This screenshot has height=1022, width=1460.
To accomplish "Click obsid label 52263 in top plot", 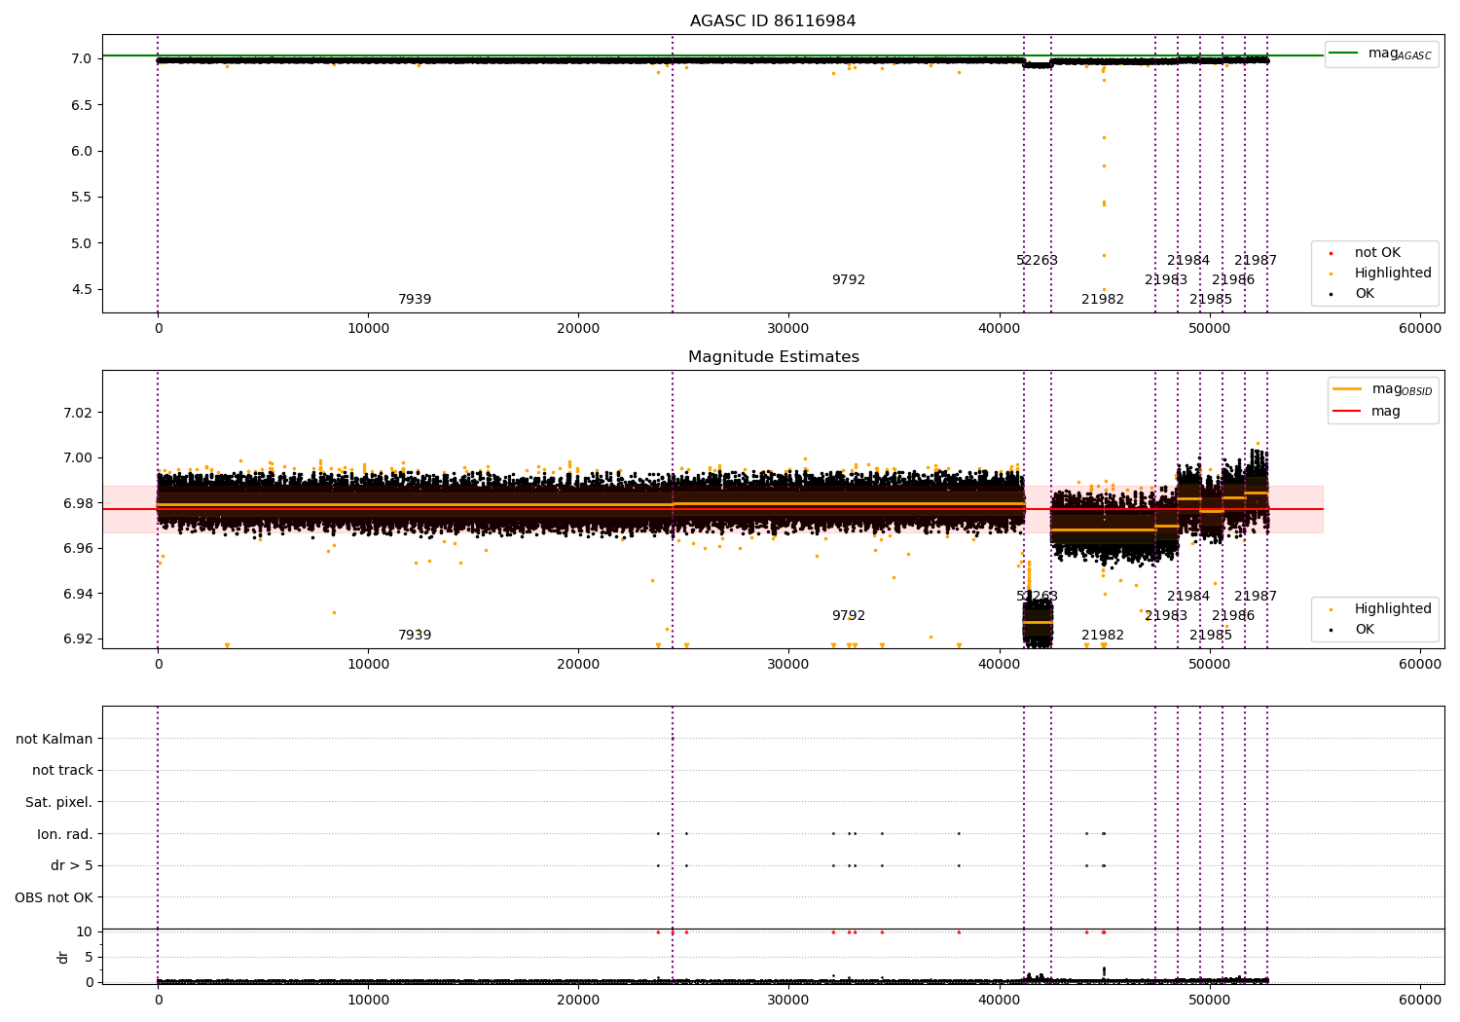I will point(1037,261).
